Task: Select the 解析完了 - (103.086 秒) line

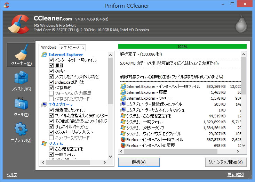Action: click(x=141, y=54)
